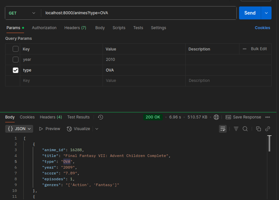Click the network globe icon

pyautogui.click(x=216, y=117)
